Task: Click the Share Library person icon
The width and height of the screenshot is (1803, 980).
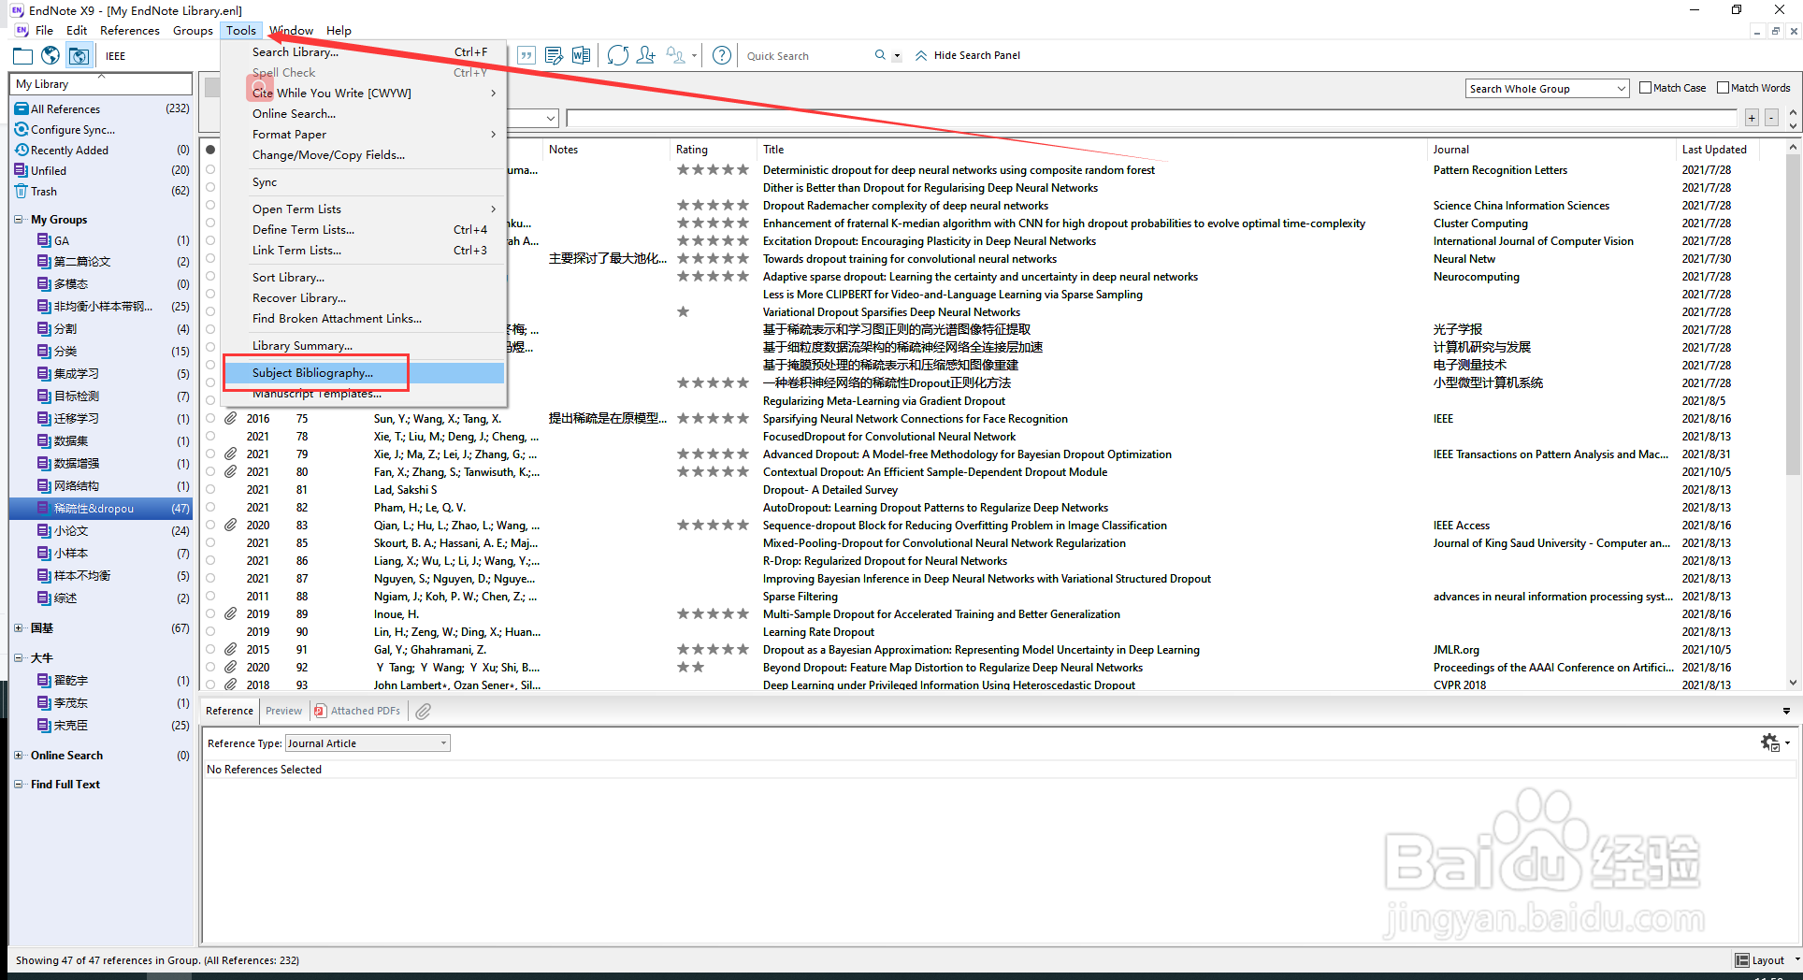Action: [x=645, y=56]
